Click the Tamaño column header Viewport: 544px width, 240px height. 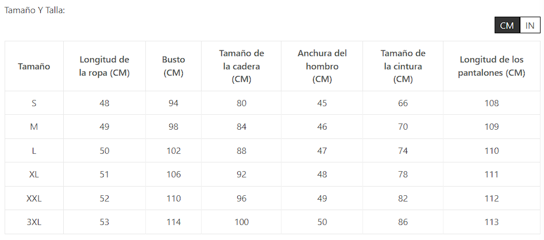tap(34, 66)
